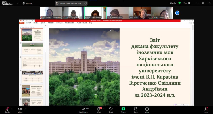Click the green Share screen button
The width and height of the screenshot is (213, 114).
(x=123, y=110)
